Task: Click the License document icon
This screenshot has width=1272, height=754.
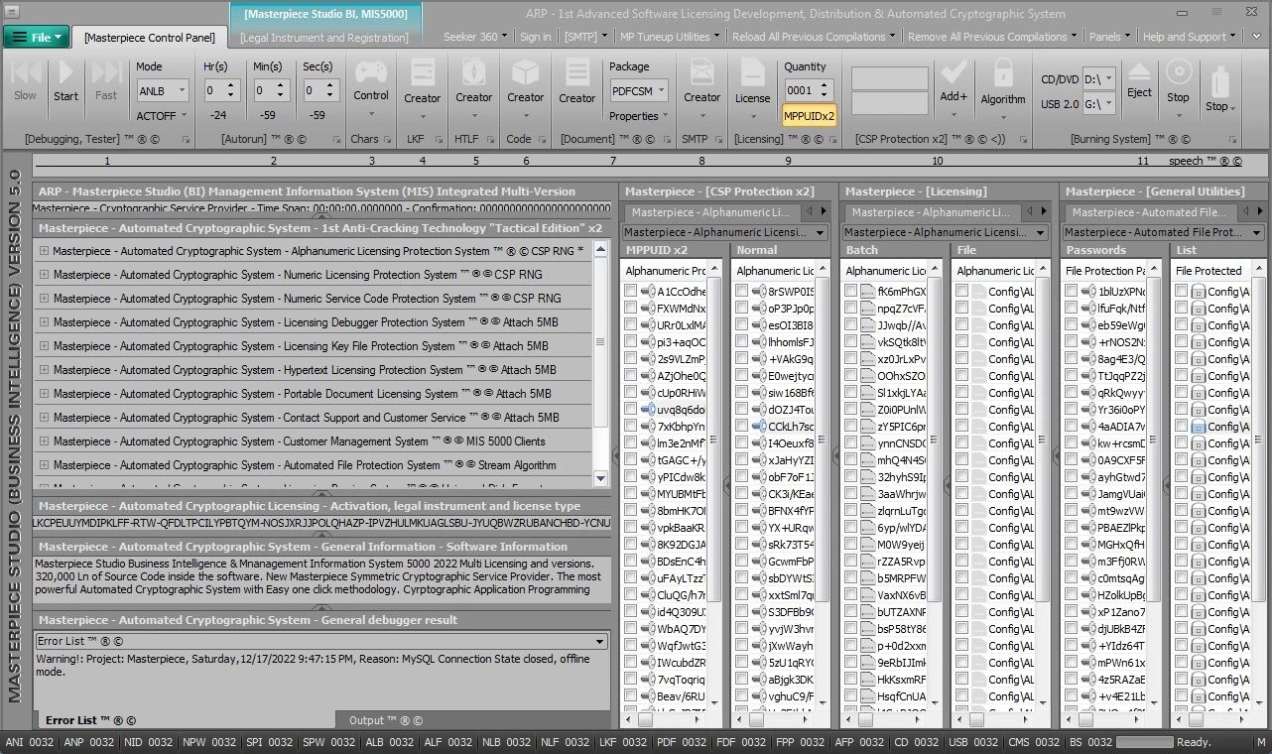Action: [x=752, y=73]
